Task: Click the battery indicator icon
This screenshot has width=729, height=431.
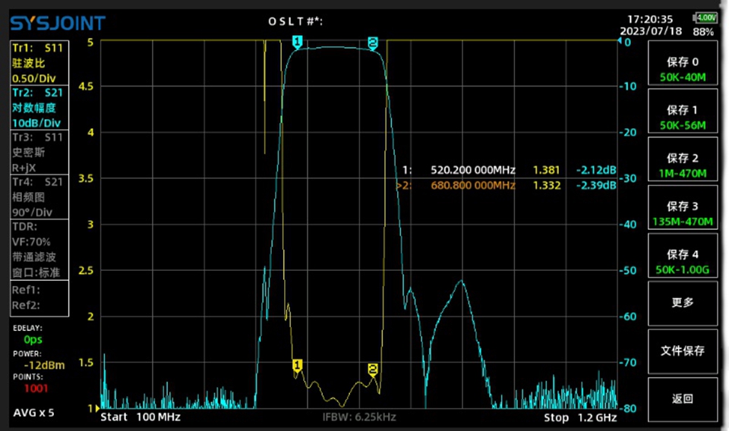Action: [x=705, y=17]
